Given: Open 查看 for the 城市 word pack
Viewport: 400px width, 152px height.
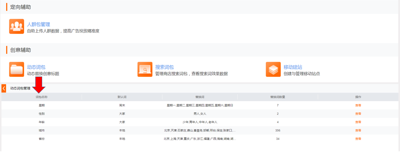Looking at the screenshot, I should click(x=358, y=130).
